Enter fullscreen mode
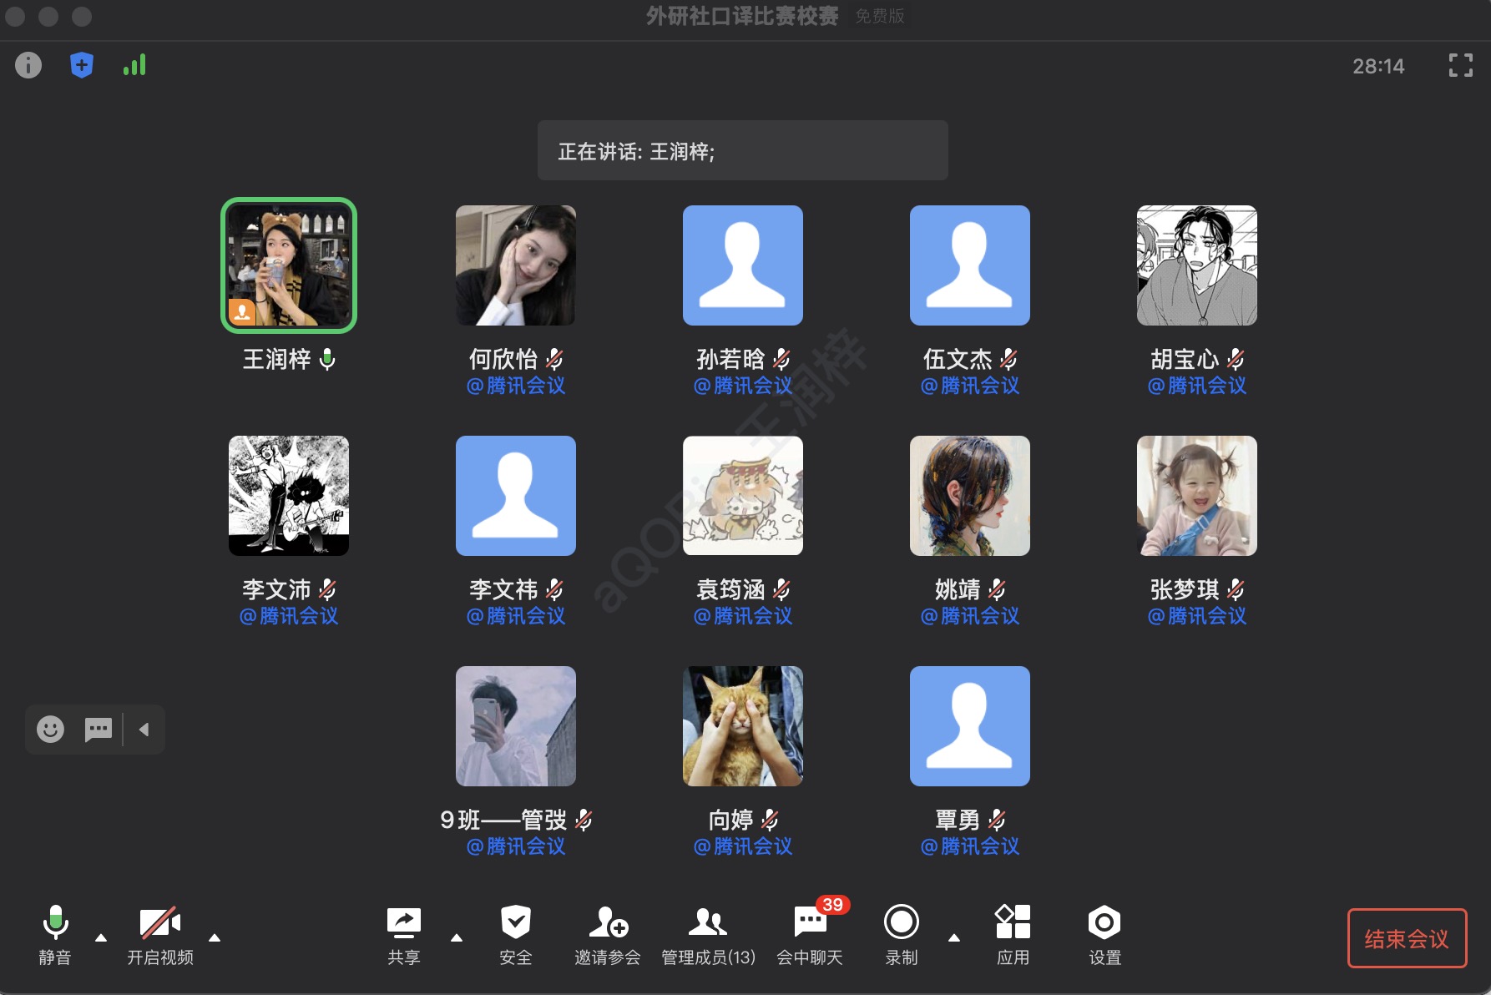 (1460, 65)
